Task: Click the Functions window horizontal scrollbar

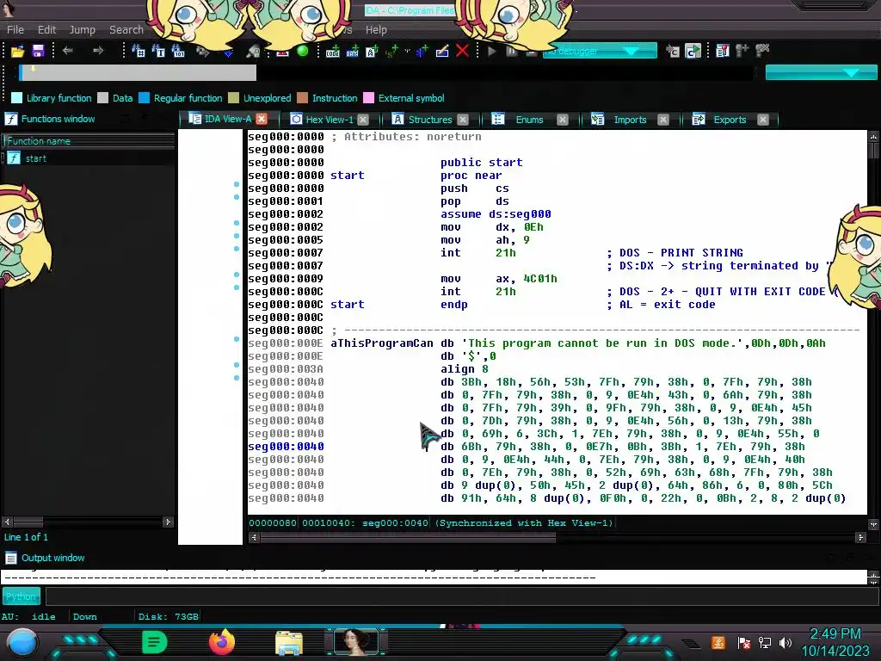Action: pos(87,522)
